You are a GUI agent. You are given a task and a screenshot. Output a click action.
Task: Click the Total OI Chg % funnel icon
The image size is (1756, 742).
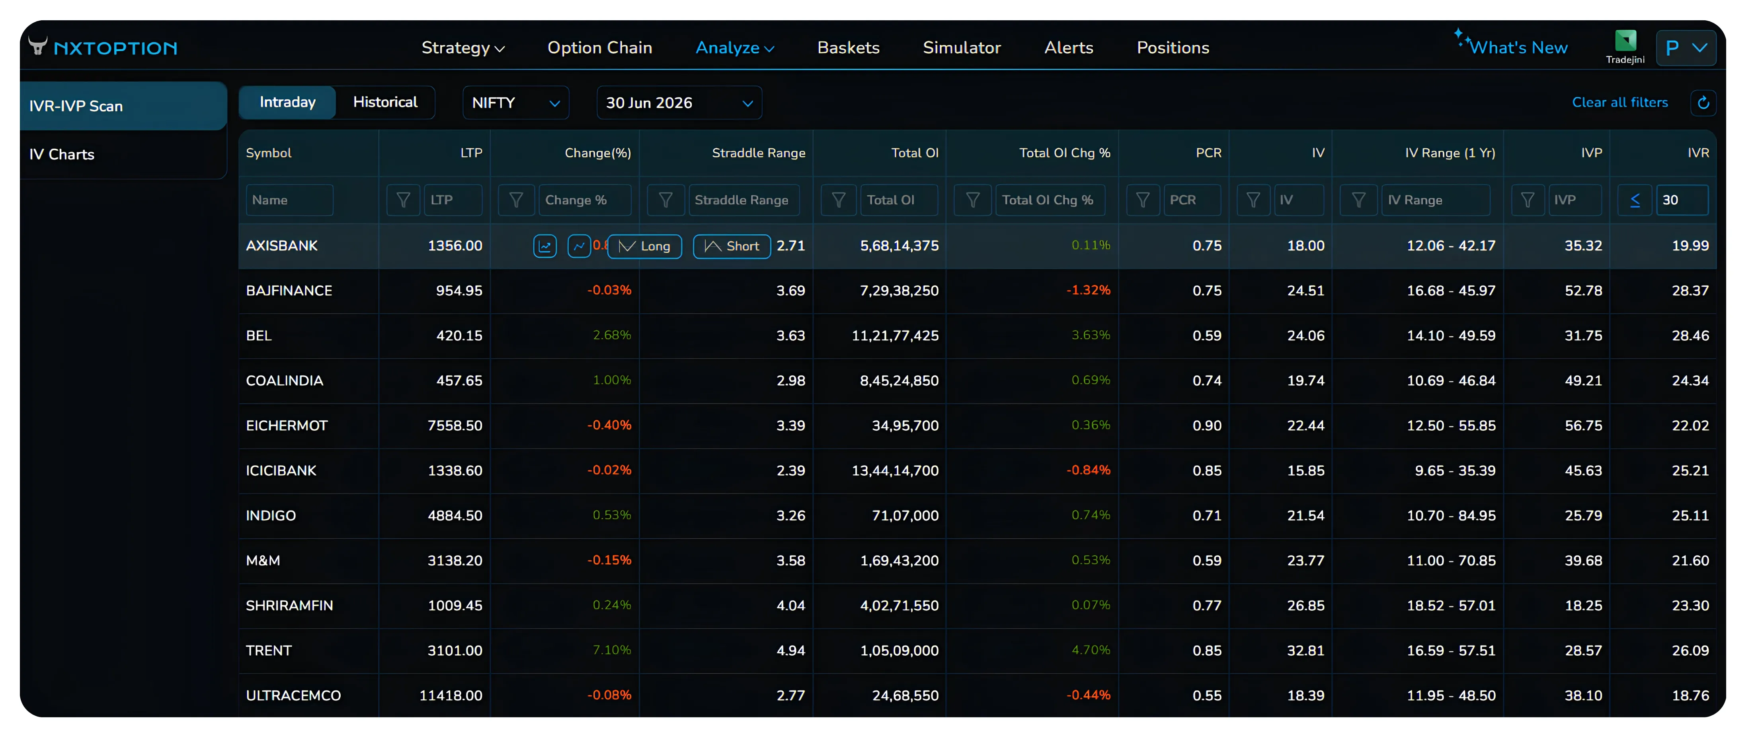tap(973, 200)
